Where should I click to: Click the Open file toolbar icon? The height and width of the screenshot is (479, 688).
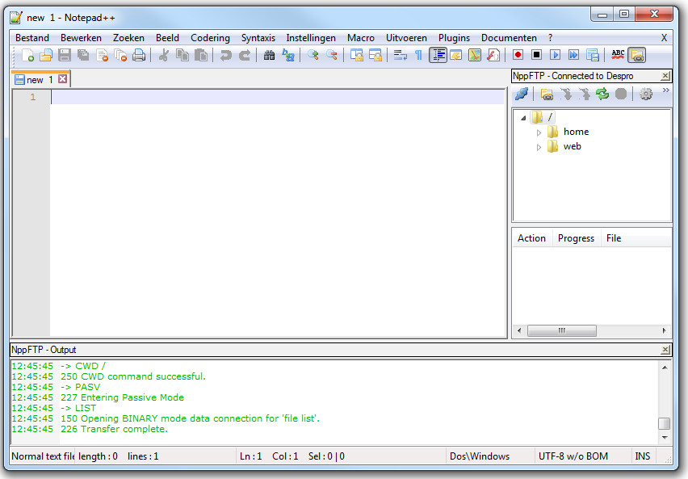point(46,55)
